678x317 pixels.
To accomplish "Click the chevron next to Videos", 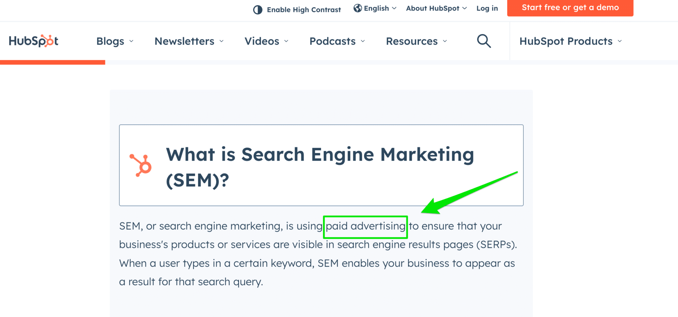I will 287,42.
